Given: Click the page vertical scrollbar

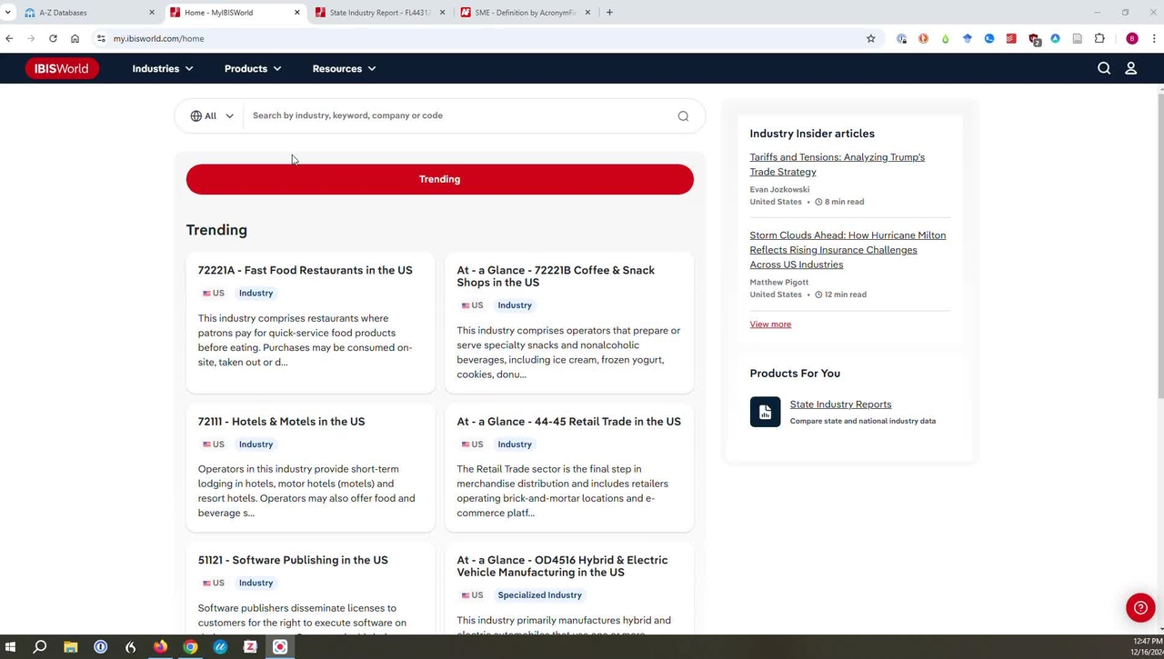Looking at the screenshot, I should (1160, 244).
